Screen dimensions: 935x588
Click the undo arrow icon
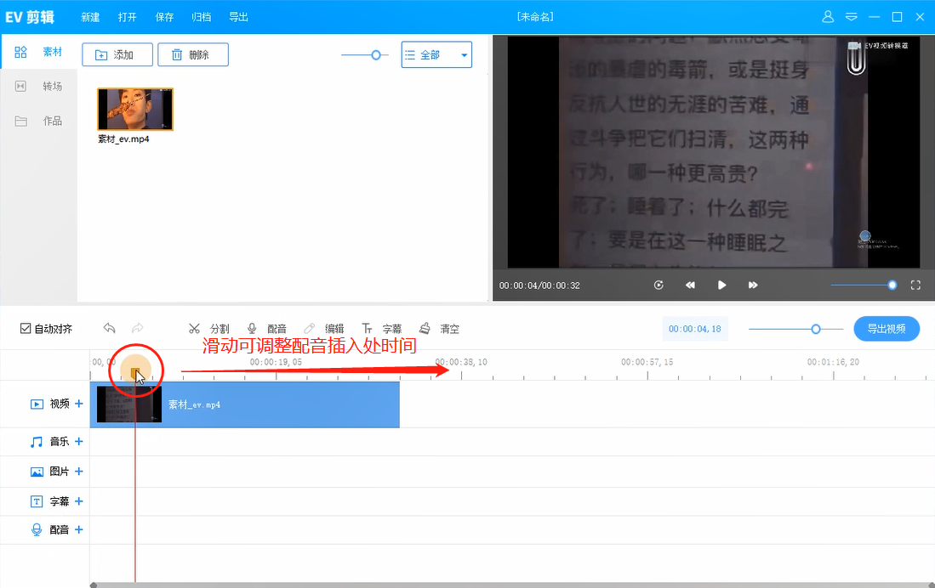[x=109, y=328]
